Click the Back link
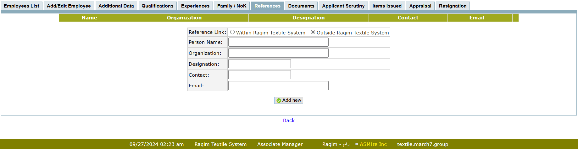This screenshot has height=149, width=578. pyautogui.click(x=289, y=121)
